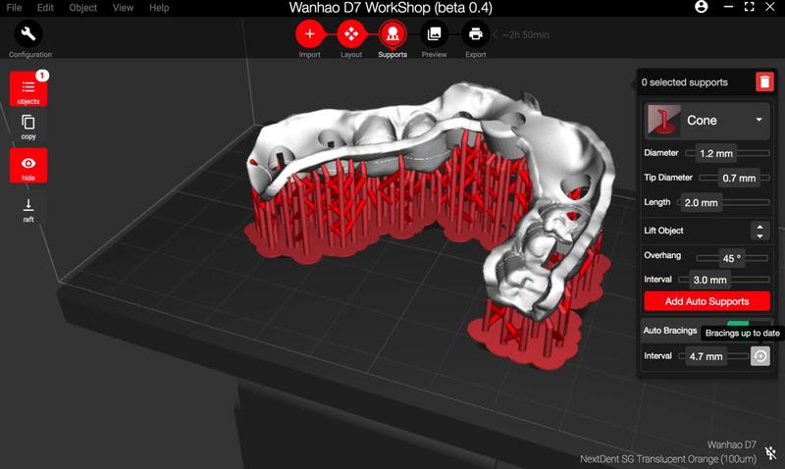Click the Export printer icon
Viewport: 785px width, 469px height.
(476, 34)
